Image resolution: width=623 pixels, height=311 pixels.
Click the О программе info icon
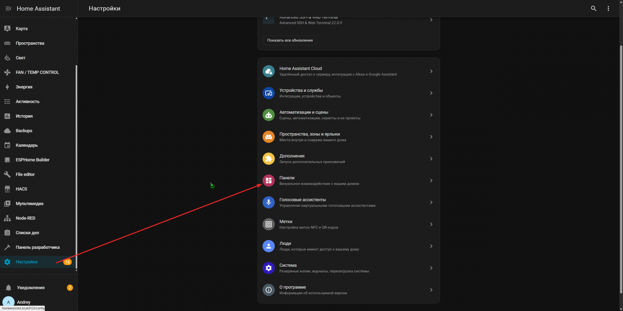coord(268,290)
